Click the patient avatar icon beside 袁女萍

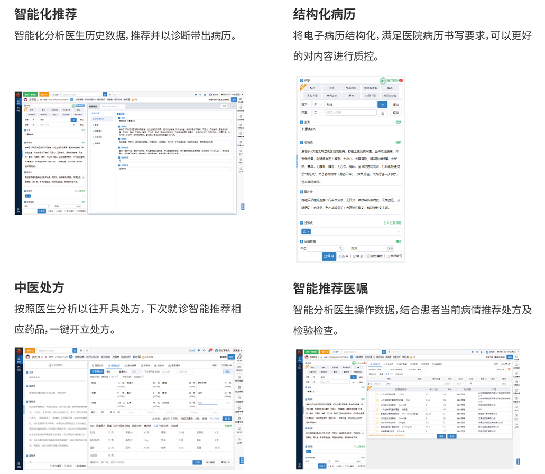(x=27, y=357)
